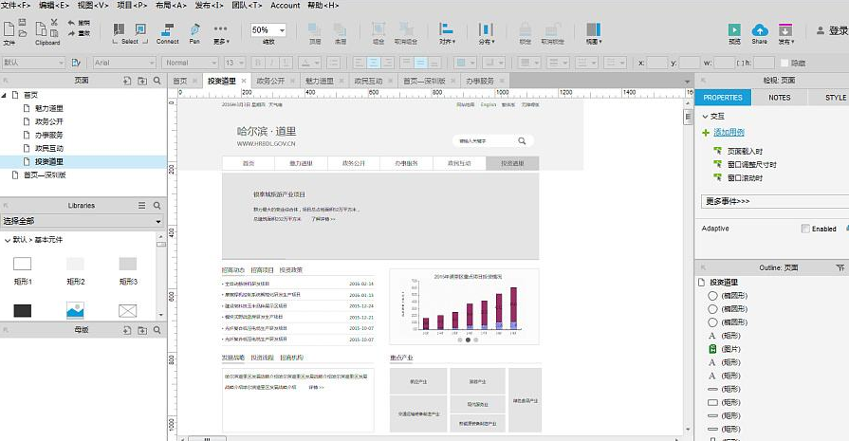Image resolution: width=849 pixels, height=441 pixels.
Task: Open the 50% zoom level dropdown
Action: 268,30
